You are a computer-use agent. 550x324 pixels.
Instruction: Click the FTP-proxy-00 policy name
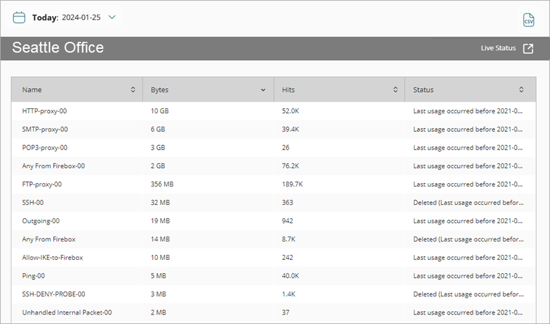pyautogui.click(x=42, y=185)
